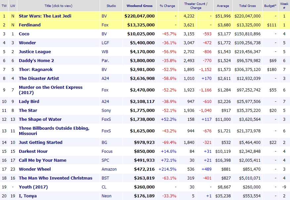Click Fox studio in Ferdinand row
This screenshot has height=200, width=290.
105,25
